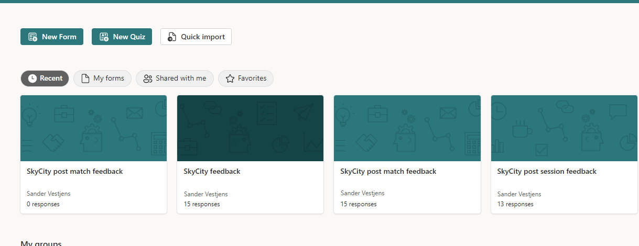
Task: Click the clock icon on Recent filter
Action: [x=33, y=79]
